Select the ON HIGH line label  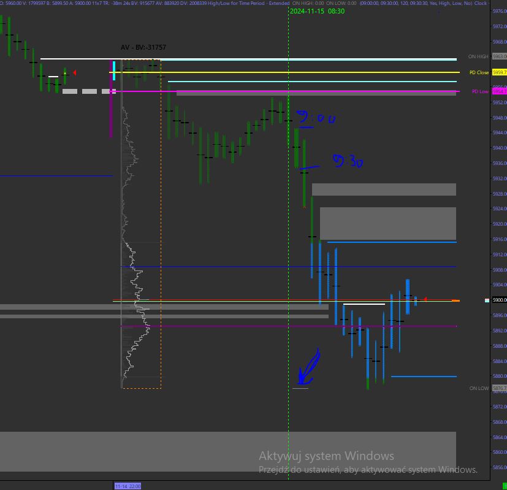point(478,56)
